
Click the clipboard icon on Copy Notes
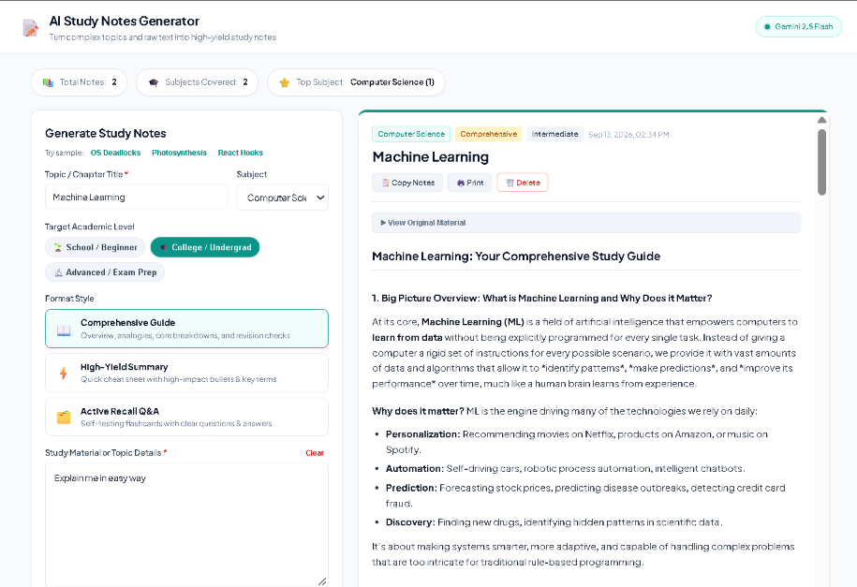(x=385, y=183)
